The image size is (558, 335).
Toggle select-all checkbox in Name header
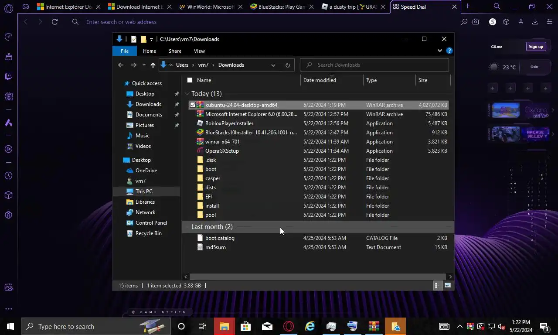[x=190, y=80]
